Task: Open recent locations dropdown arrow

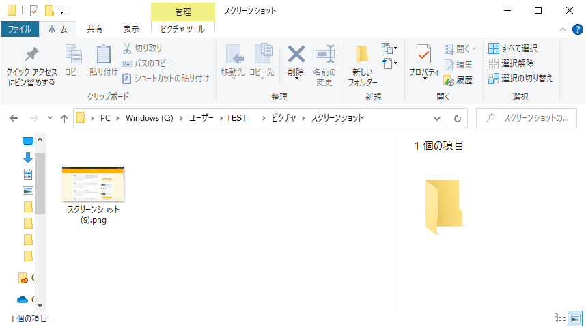Action: pyautogui.click(x=50, y=118)
